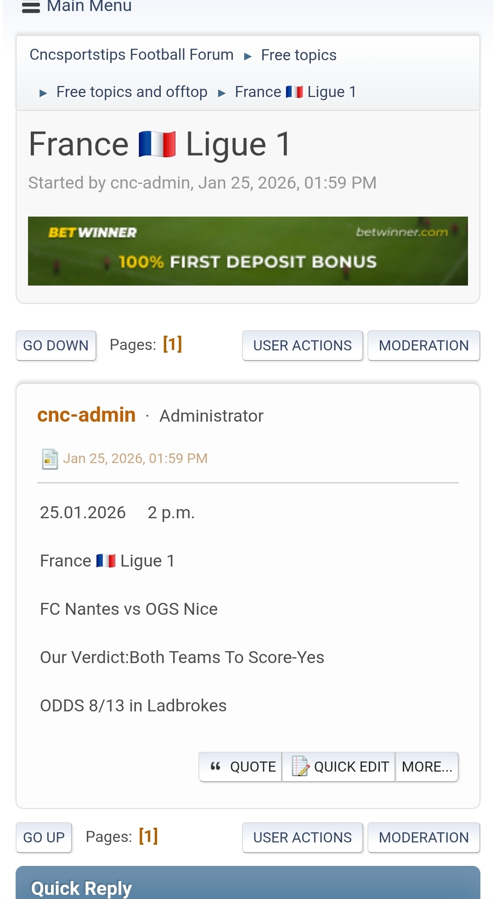This screenshot has width=496, height=899.
Task: Click the French flag in the breadcrumb
Action: pyautogui.click(x=294, y=92)
